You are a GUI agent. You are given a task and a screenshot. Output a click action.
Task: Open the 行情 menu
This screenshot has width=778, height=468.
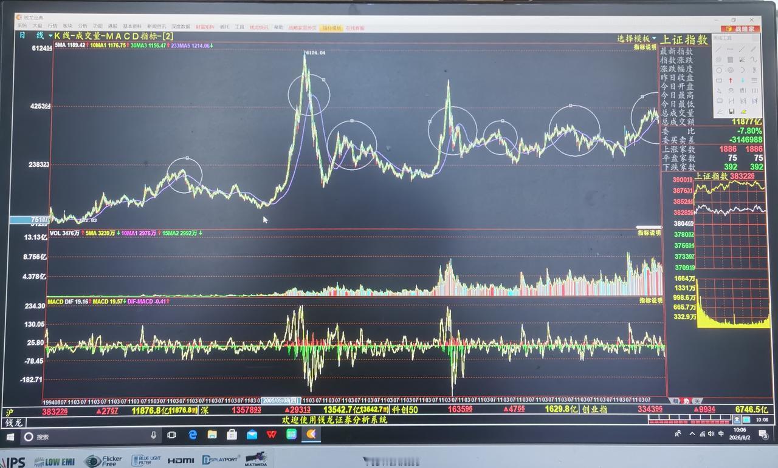tap(52, 26)
